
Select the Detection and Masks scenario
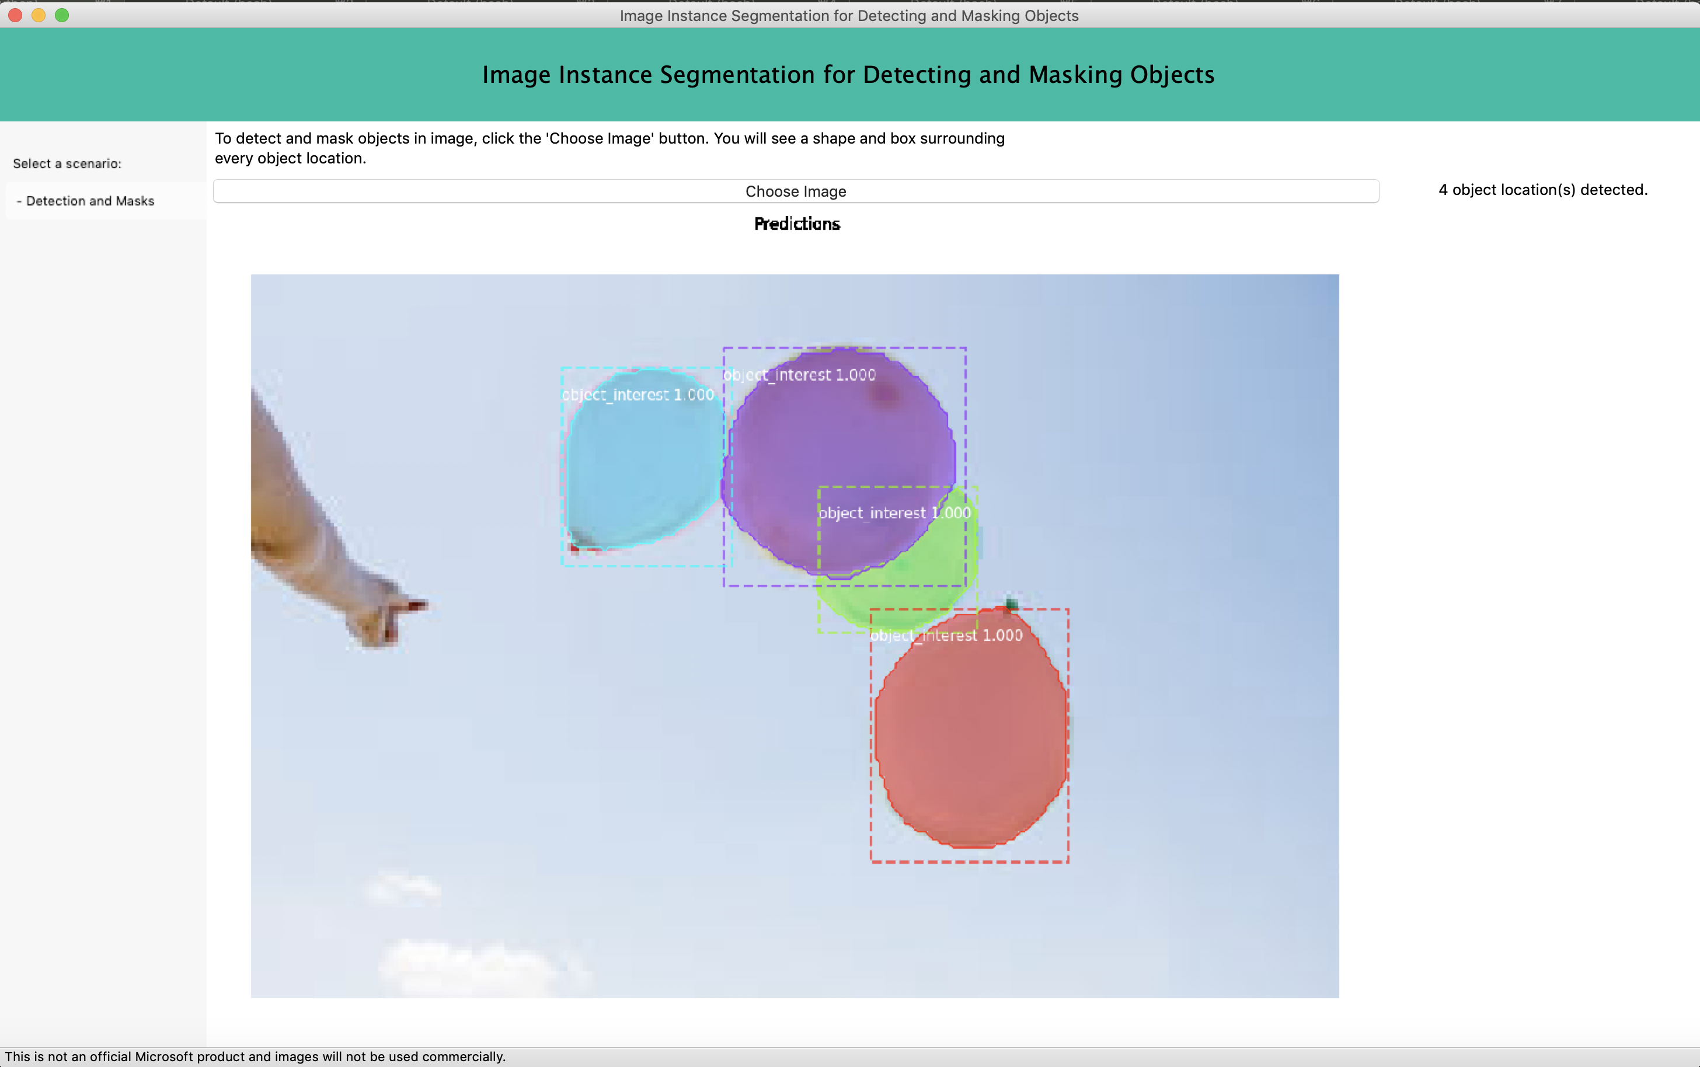tap(90, 201)
